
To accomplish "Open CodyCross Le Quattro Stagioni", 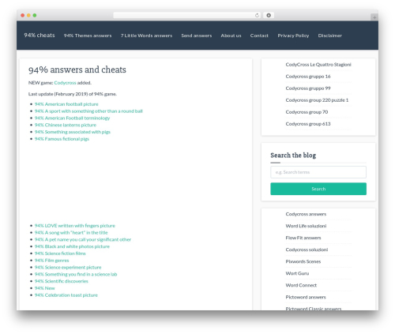I will click(318, 65).
